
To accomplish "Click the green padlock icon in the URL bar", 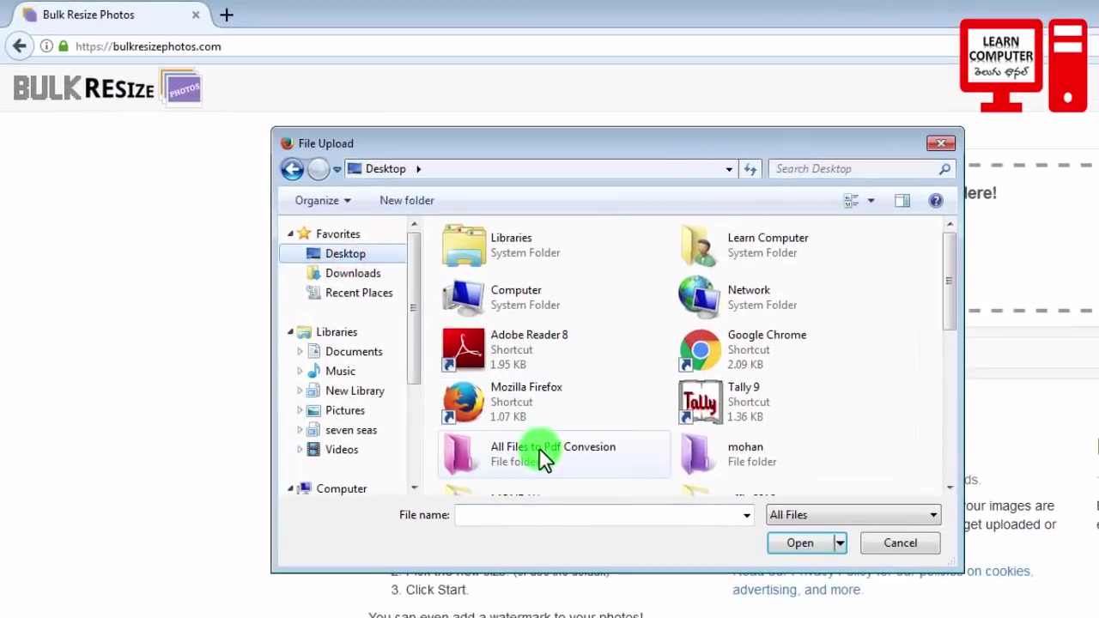I will (64, 46).
